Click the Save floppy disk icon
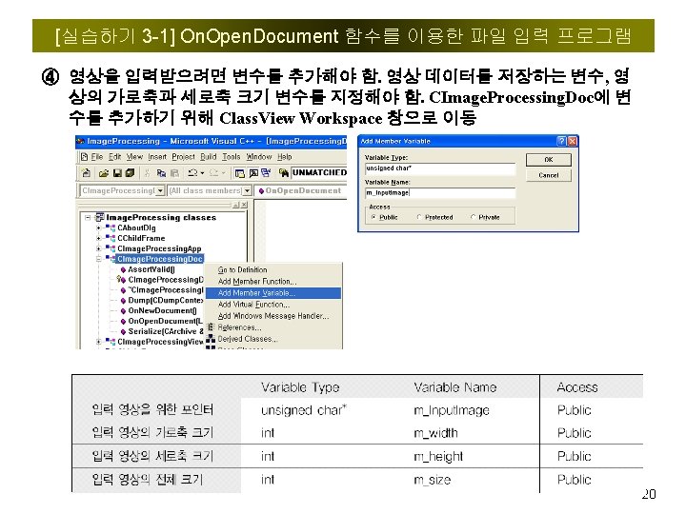 click(117, 173)
